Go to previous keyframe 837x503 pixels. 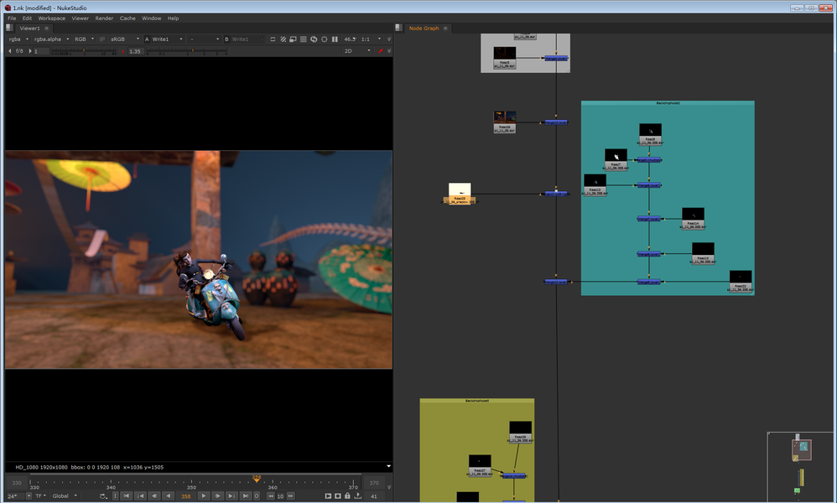tap(140, 496)
